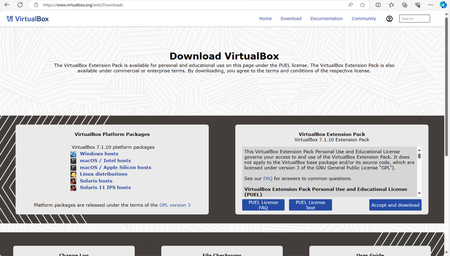Click the Windows hosts icon
The height and width of the screenshot is (256, 450).
coord(73,154)
